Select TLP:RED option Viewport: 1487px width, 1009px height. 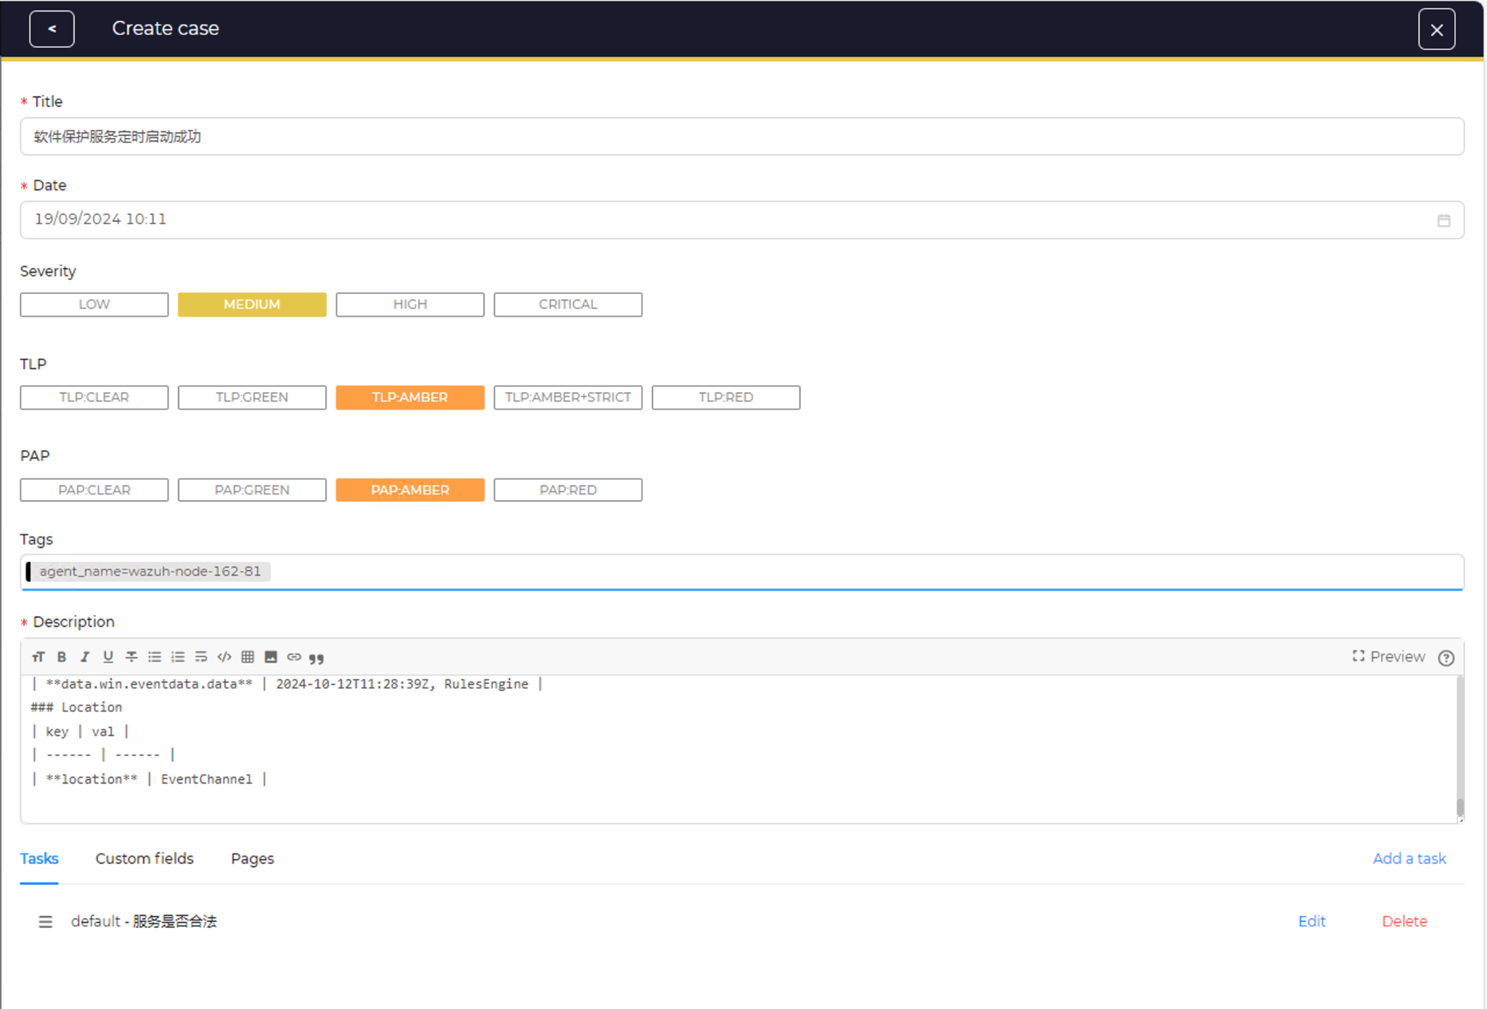tap(725, 397)
